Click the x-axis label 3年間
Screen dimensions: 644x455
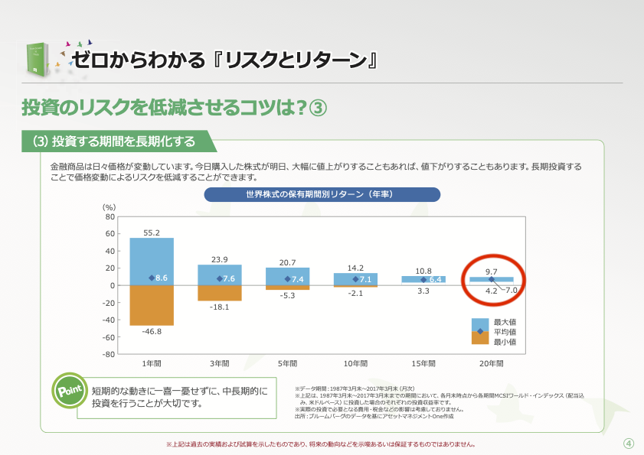[219, 363]
